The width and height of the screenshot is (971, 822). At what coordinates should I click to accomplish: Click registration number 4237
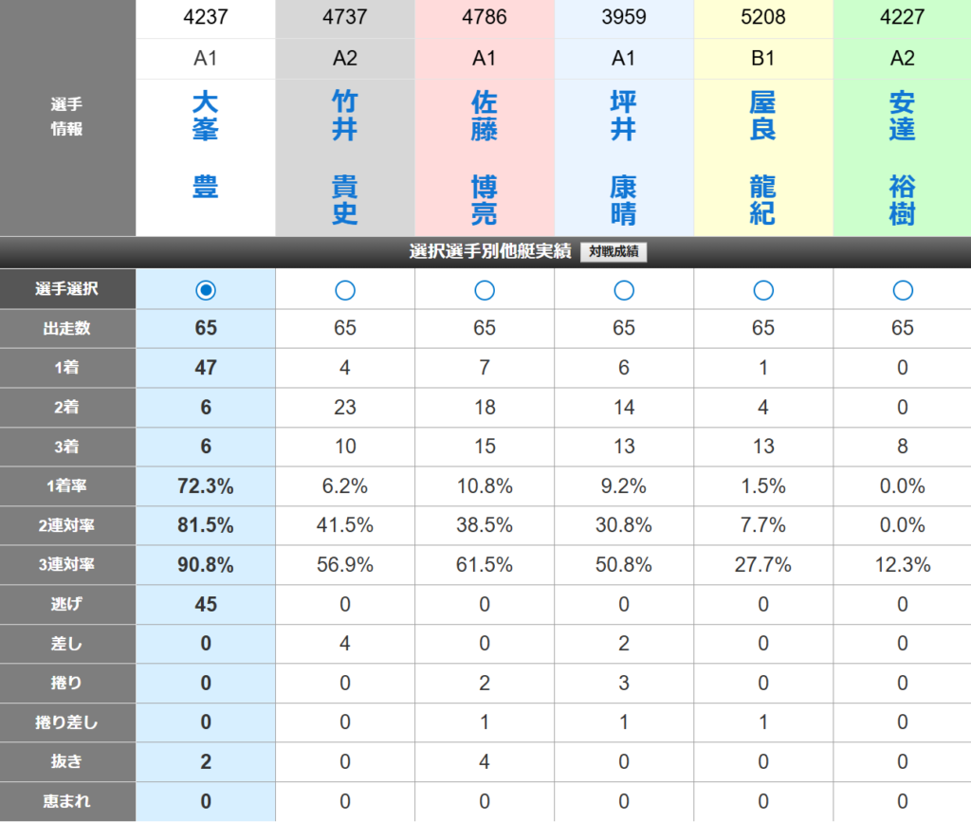(206, 18)
